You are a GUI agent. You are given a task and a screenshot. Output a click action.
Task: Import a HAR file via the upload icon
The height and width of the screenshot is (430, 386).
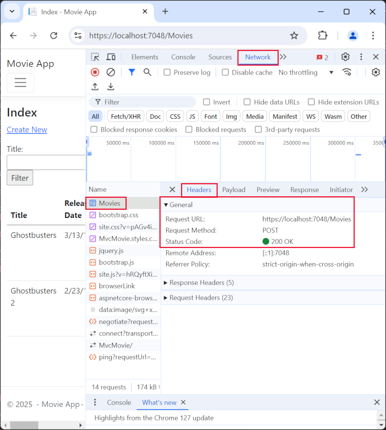95,87
